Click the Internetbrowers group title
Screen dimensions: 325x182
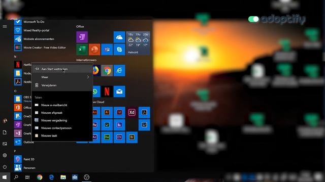coord(86,60)
